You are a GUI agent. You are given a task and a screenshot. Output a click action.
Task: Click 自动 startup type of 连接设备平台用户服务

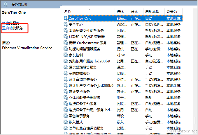pyautogui.click(x=149, y=110)
